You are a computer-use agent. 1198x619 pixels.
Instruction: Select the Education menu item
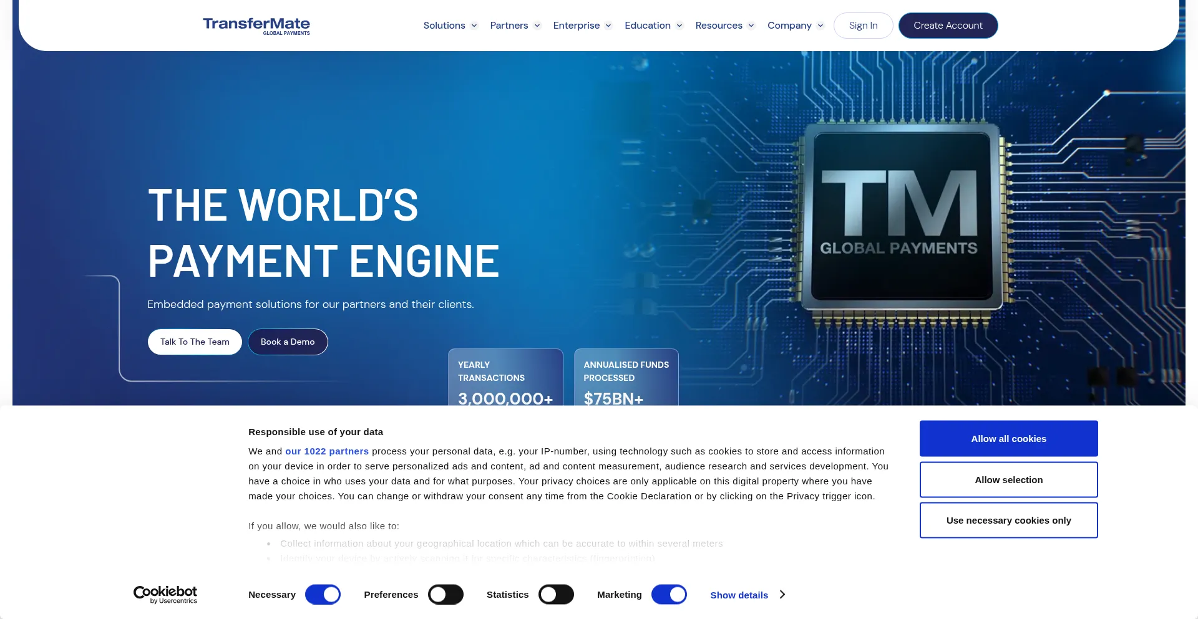point(648,26)
